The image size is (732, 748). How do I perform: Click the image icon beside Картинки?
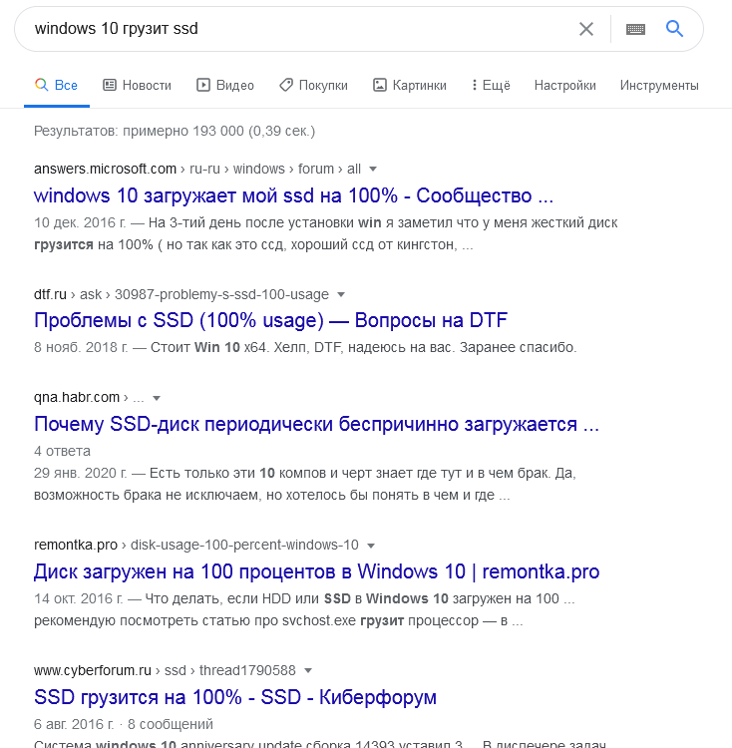pos(380,85)
